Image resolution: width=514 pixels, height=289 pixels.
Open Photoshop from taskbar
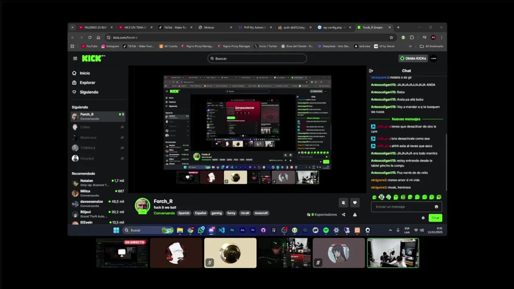232,230
